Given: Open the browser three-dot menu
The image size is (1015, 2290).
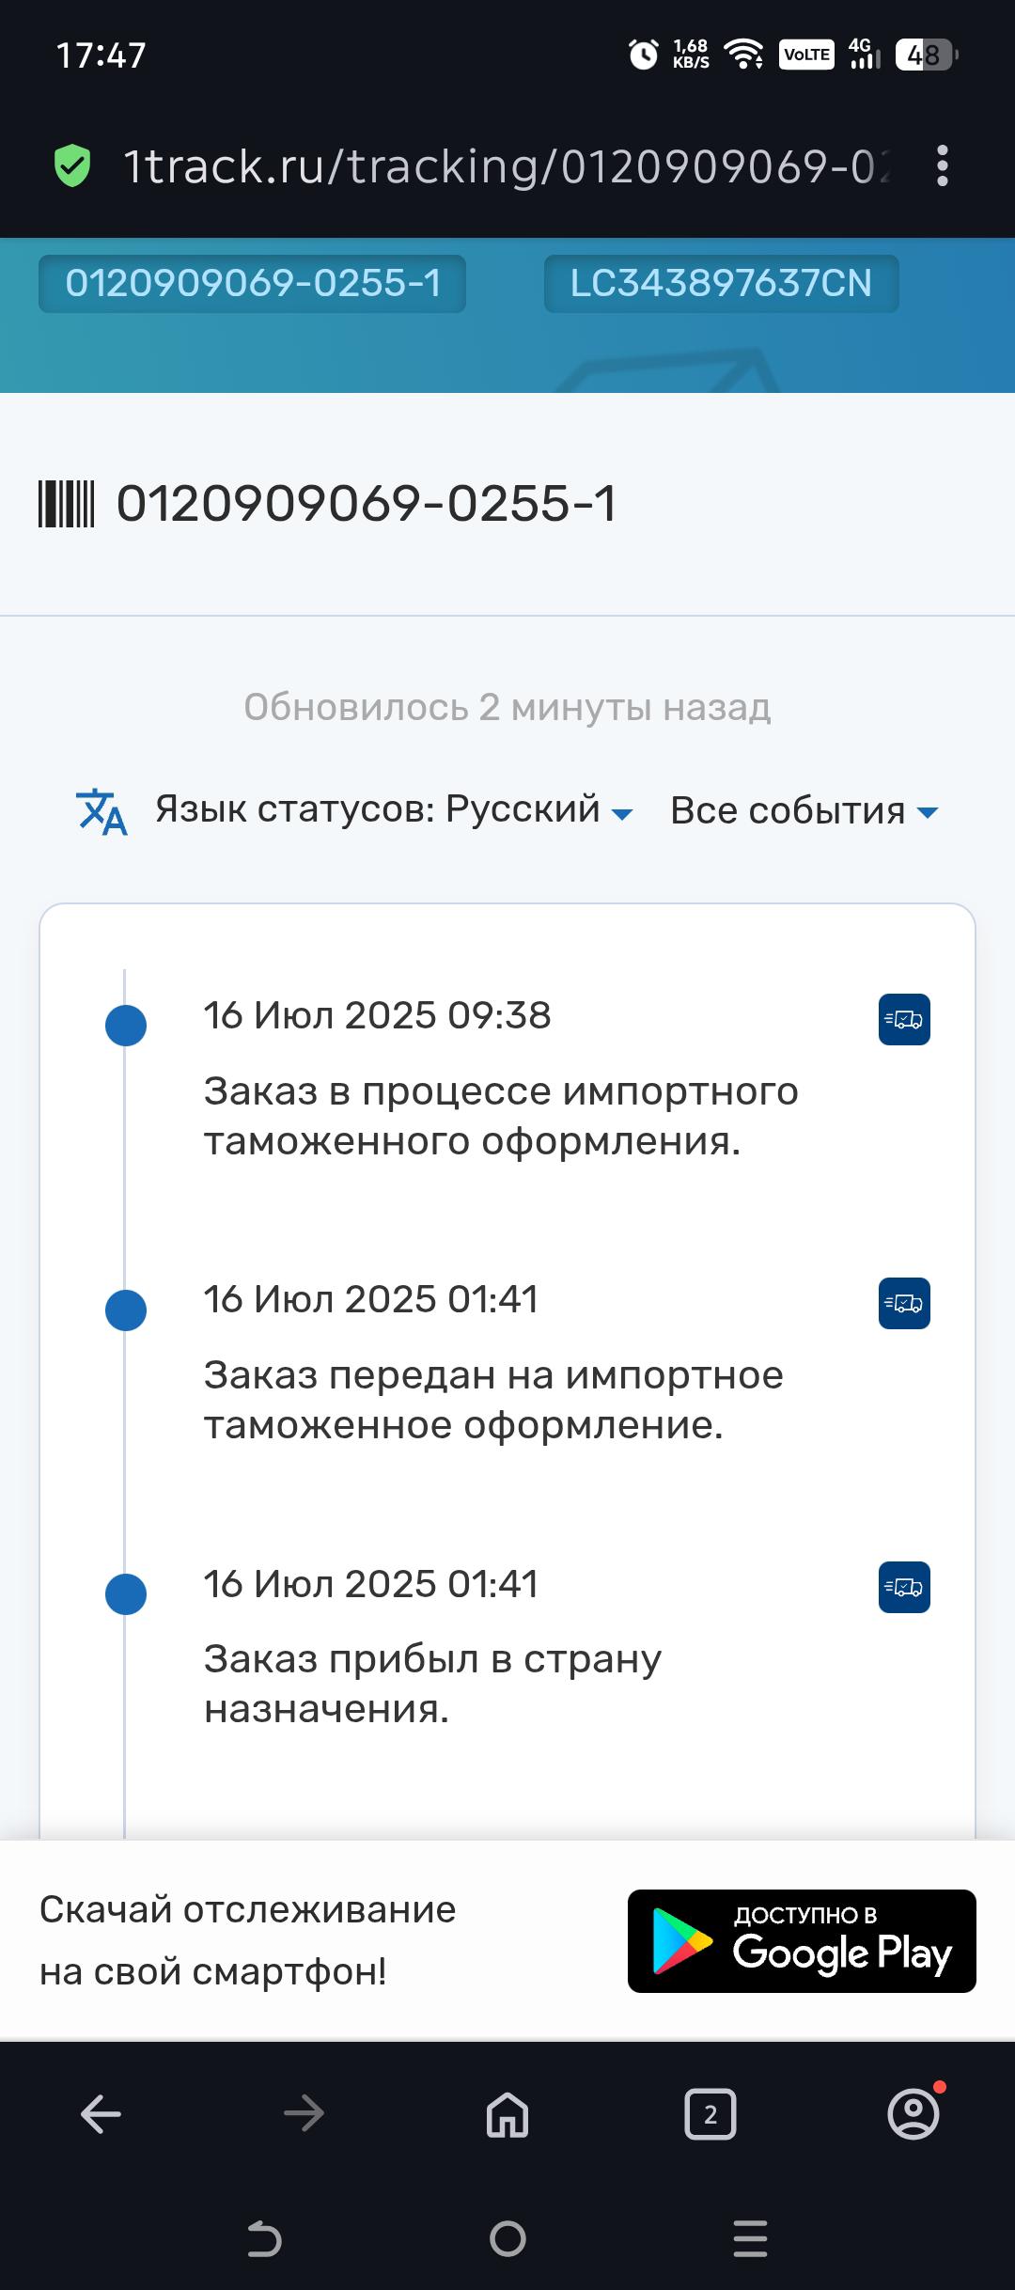Looking at the screenshot, I should (x=942, y=166).
